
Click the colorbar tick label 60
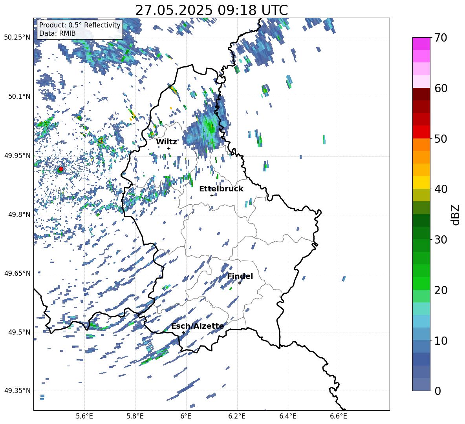[x=441, y=88]
